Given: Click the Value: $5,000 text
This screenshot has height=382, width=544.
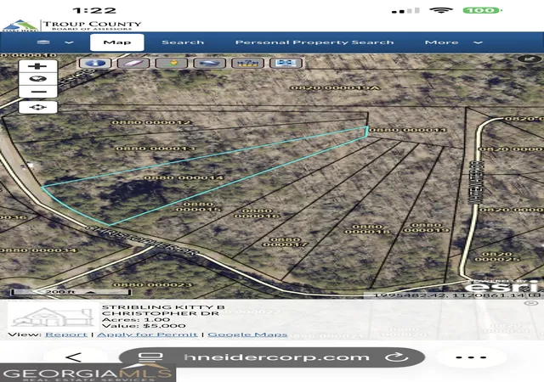Looking at the screenshot, I should pos(144,326).
